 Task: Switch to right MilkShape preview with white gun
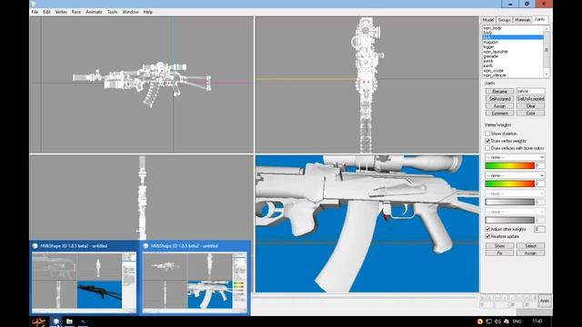point(195,278)
